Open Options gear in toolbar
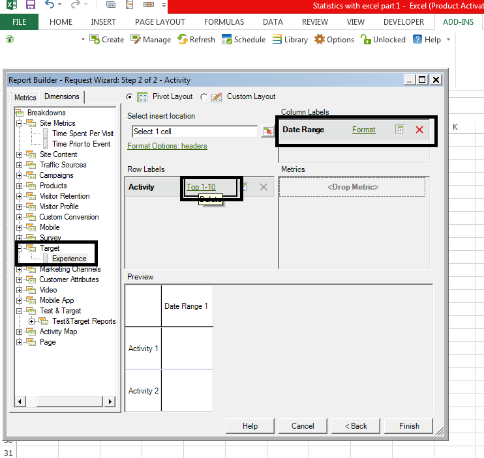 click(x=320, y=40)
